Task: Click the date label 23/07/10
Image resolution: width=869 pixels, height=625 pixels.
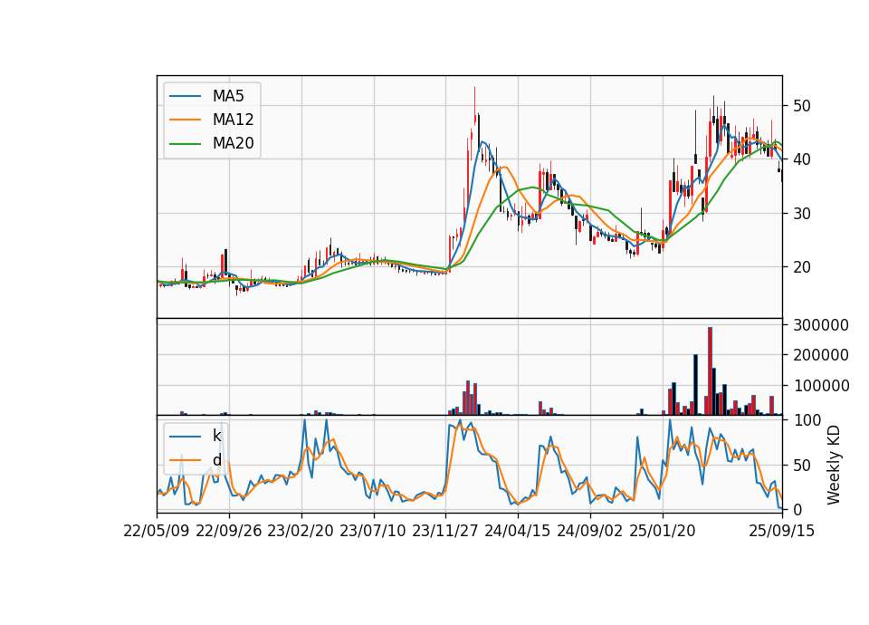Action: tap(373, 531)
